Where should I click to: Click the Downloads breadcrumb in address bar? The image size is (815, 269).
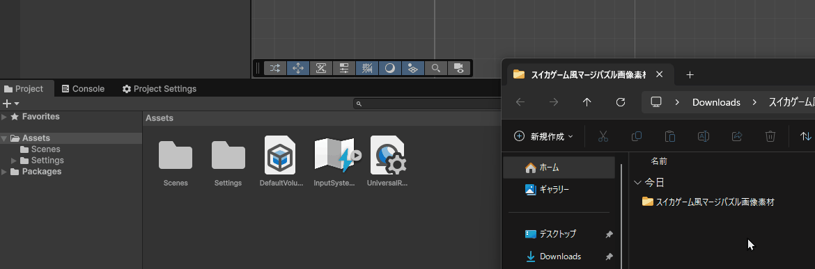(x=716, y=102)
